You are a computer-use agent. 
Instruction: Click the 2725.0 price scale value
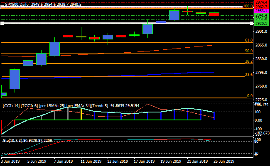click(261, 100)
